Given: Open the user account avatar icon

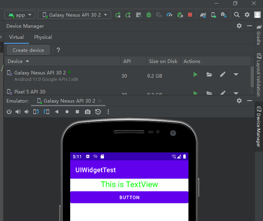Looking at the screenshot, I should tap(257, 15).
